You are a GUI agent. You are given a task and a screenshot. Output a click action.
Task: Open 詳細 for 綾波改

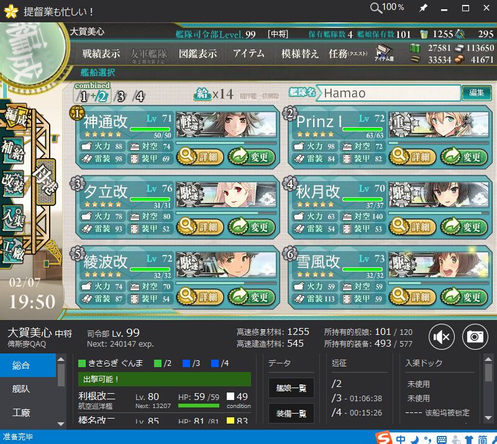pyautogui.click(x=199, y=296)
